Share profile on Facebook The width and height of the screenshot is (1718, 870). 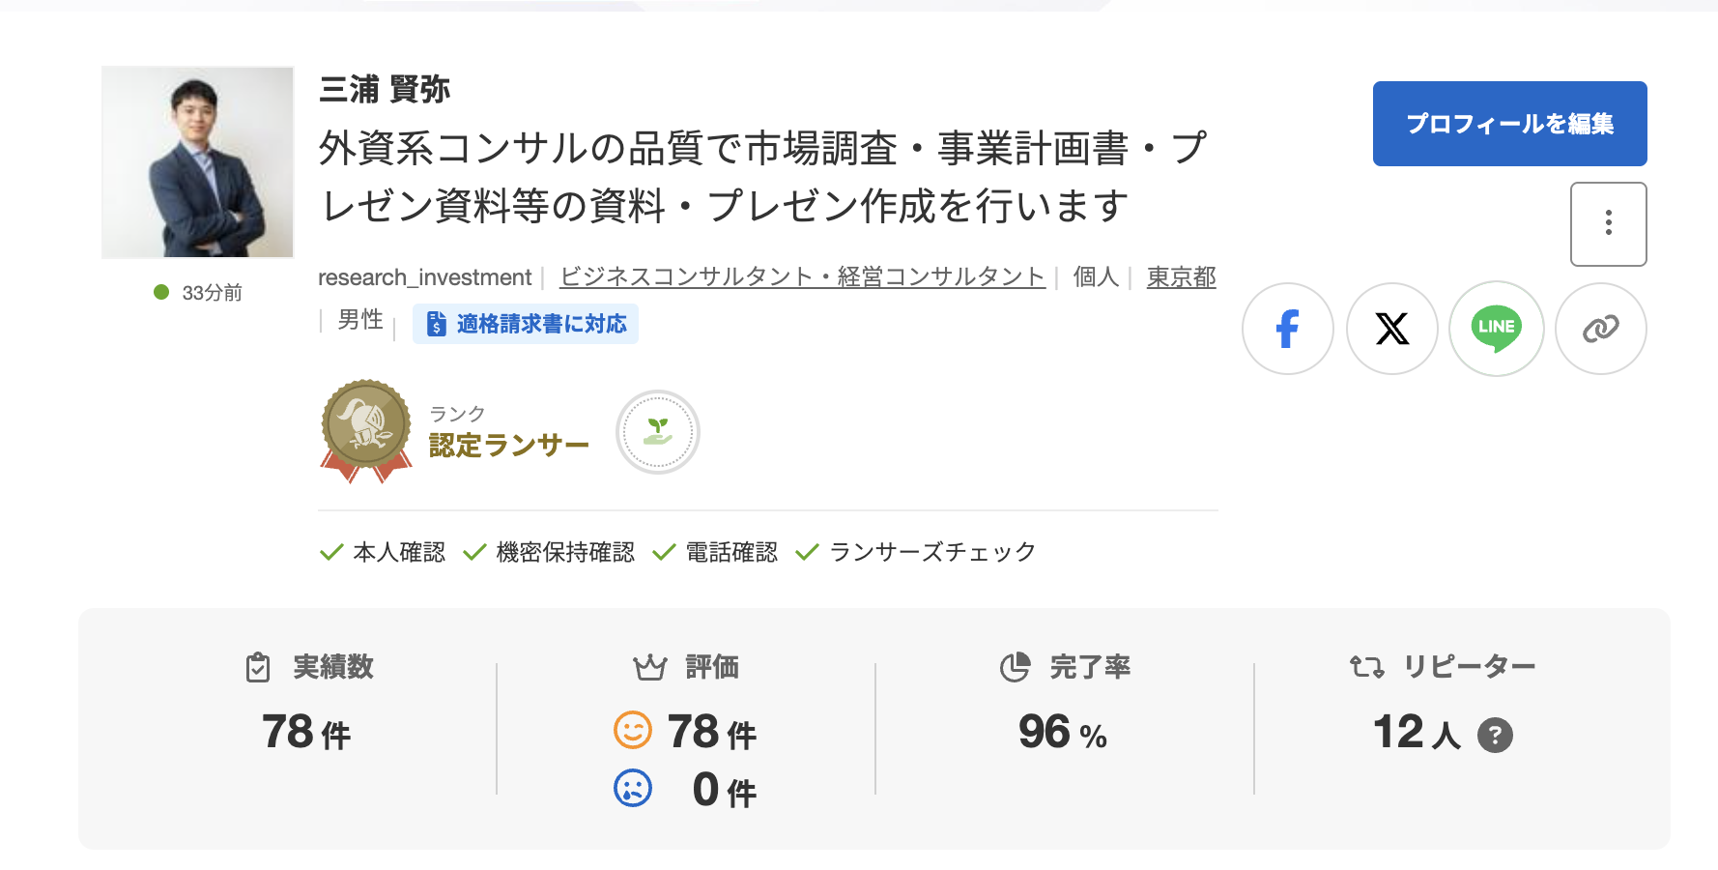click(x=1287, y=329)
